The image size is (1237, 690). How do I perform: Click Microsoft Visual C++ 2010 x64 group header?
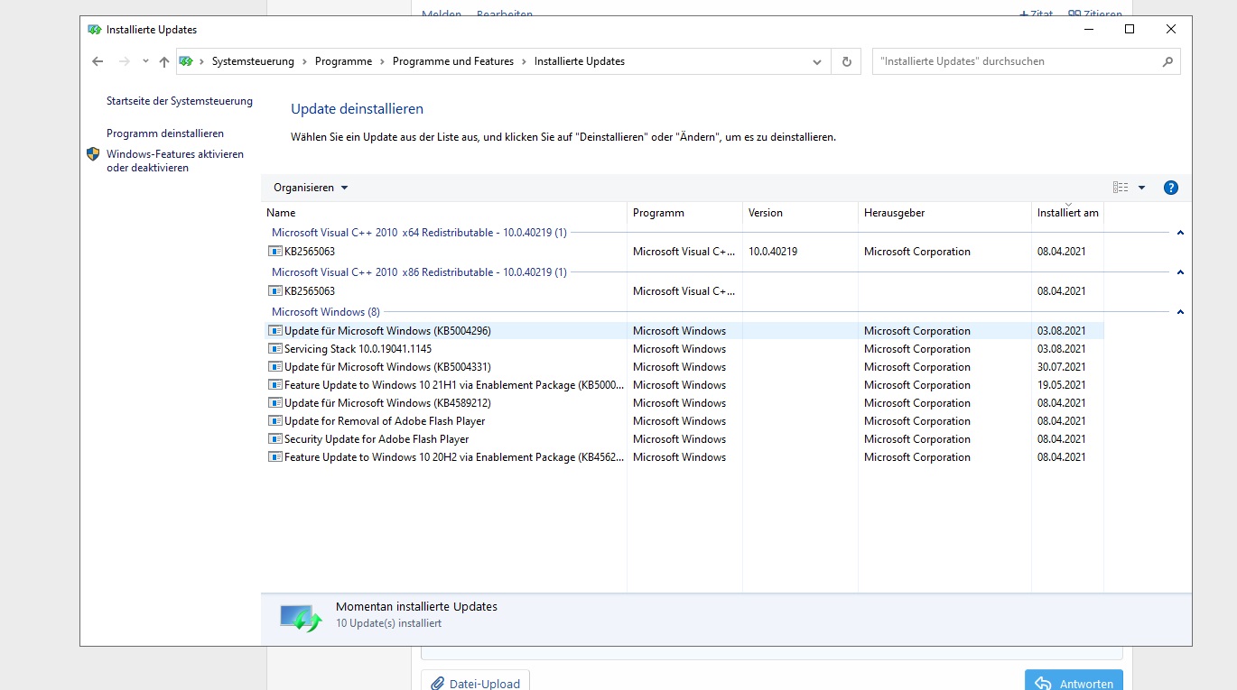(x=419, y=233)
